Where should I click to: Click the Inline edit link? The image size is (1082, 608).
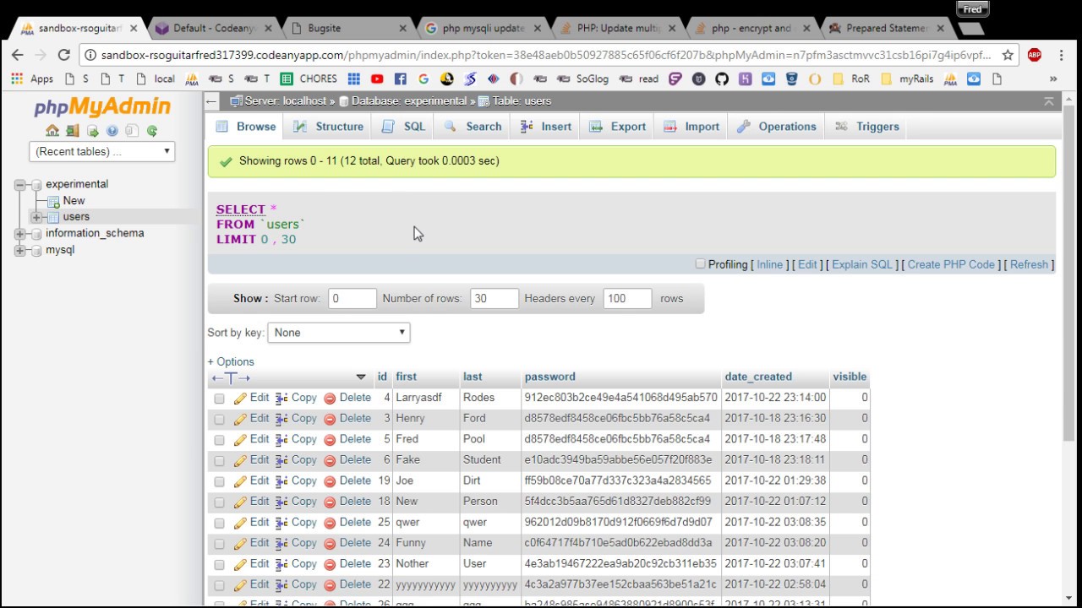(769, 264)
